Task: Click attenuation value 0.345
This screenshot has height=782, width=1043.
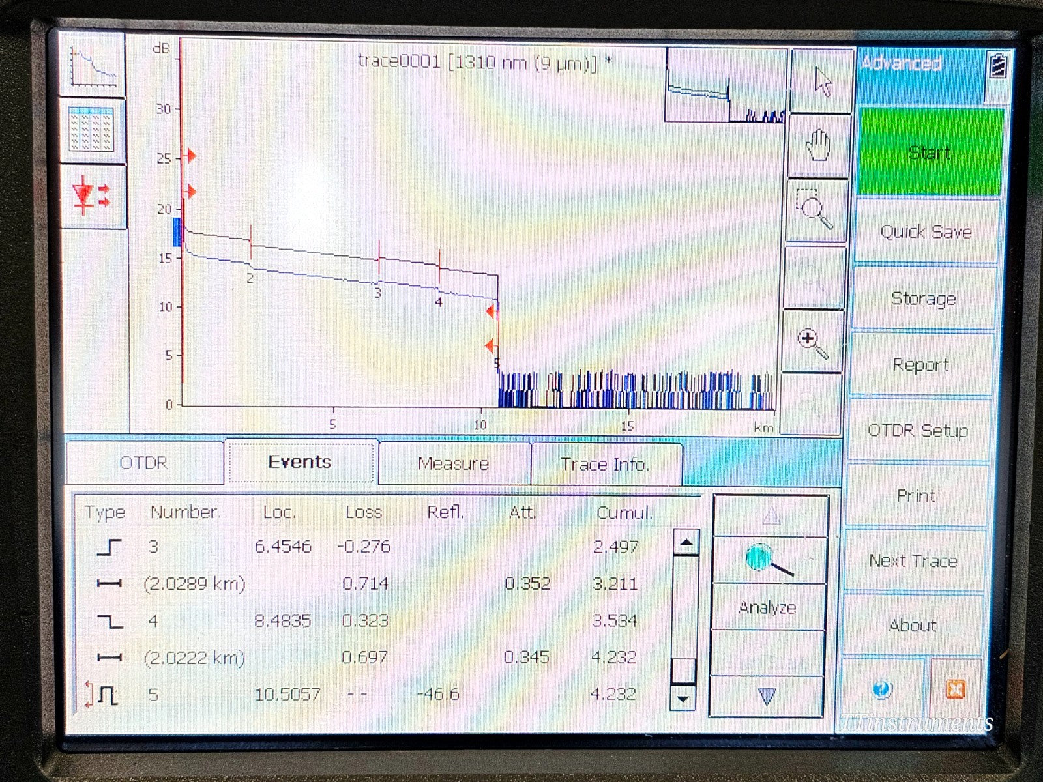Action: [x=527, y=657]
